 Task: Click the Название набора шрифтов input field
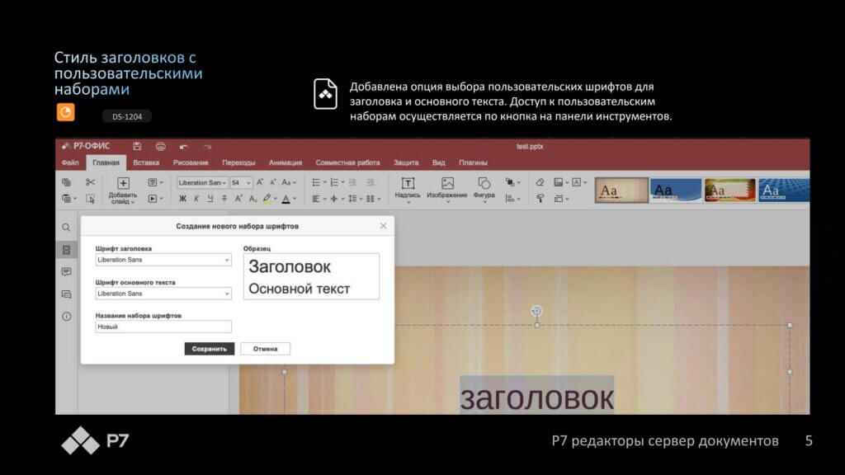pyautogui.click(x=163, y=327)
